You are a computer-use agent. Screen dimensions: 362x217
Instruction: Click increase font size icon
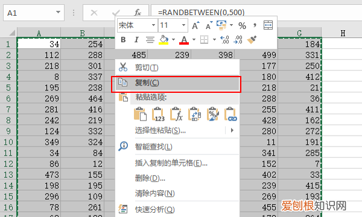click(x=195, y=25)
